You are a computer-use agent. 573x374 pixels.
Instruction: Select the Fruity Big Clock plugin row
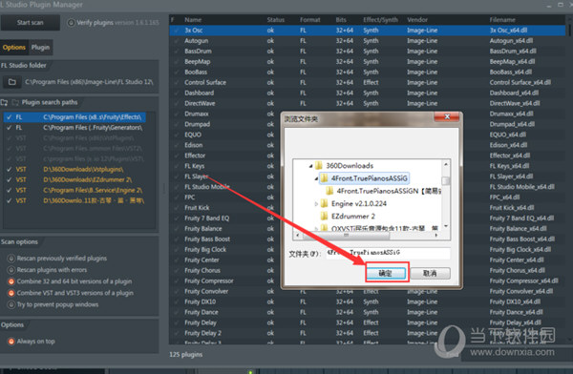[224, 250]
